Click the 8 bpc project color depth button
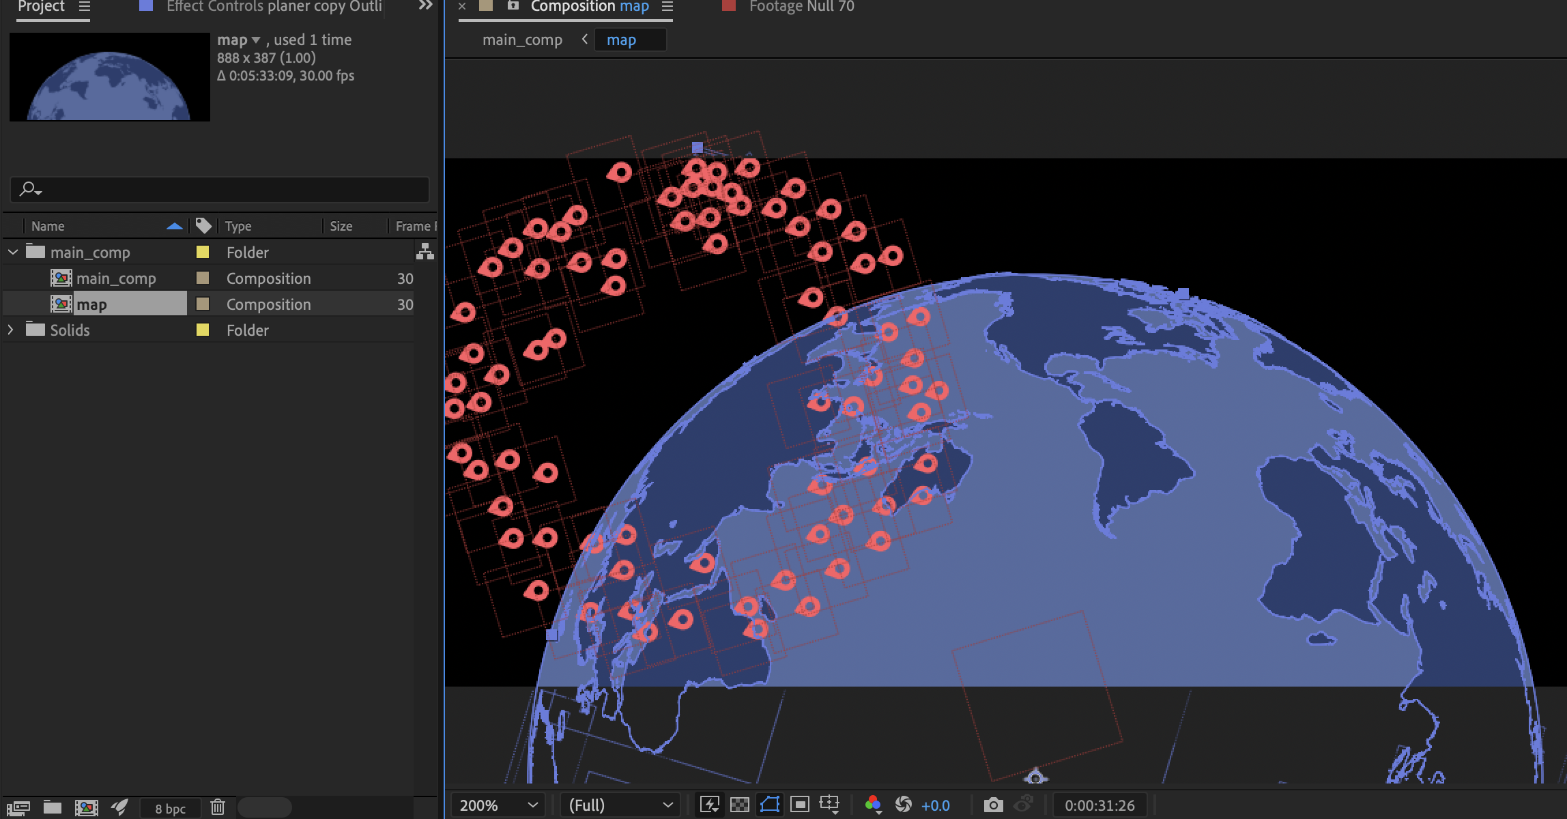This screenshot has height=819, width=1567. click(170, 807)
